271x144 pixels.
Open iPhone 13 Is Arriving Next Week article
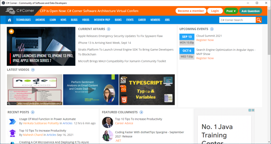[x=105, y=43]
